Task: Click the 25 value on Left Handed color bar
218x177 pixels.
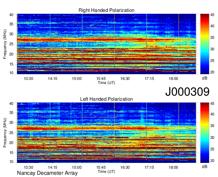Action: [x=212, y=149]
